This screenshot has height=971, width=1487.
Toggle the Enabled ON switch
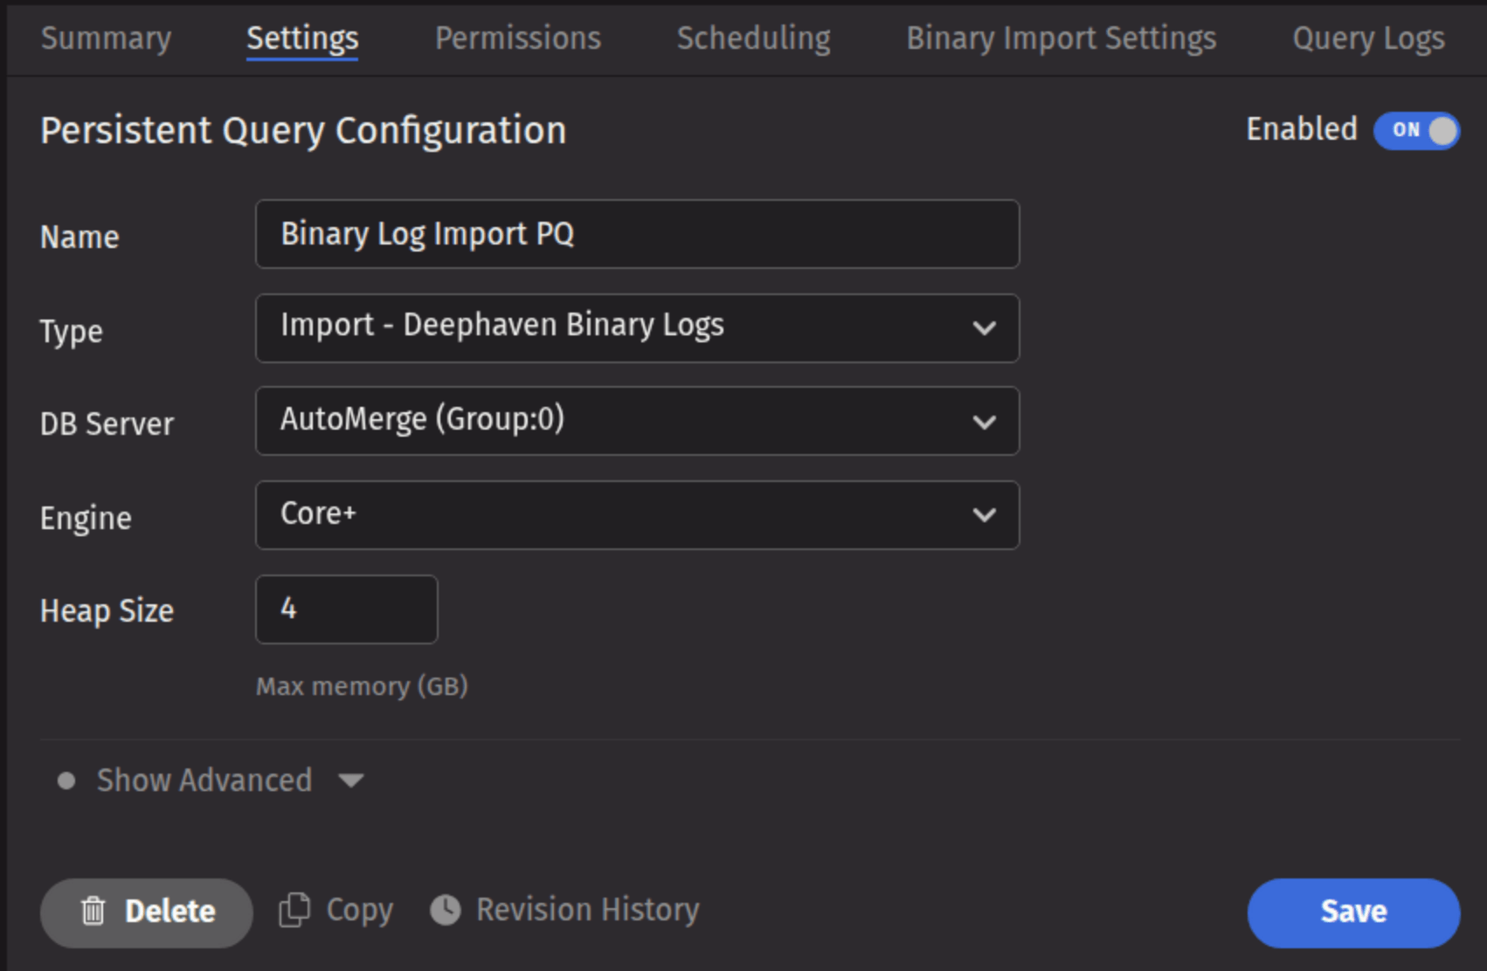(1415, 130)
